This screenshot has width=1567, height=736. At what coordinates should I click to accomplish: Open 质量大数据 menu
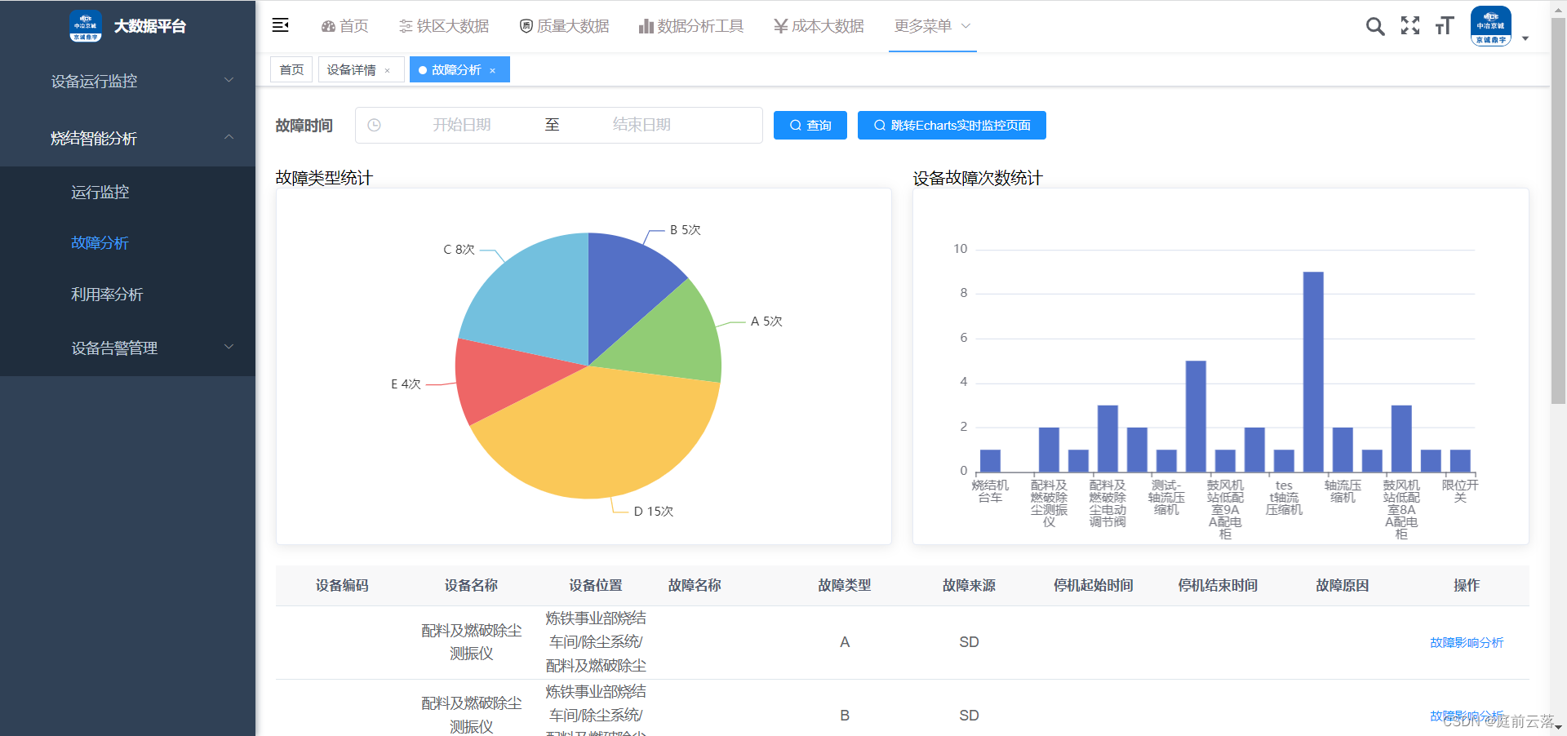point(565,26)
